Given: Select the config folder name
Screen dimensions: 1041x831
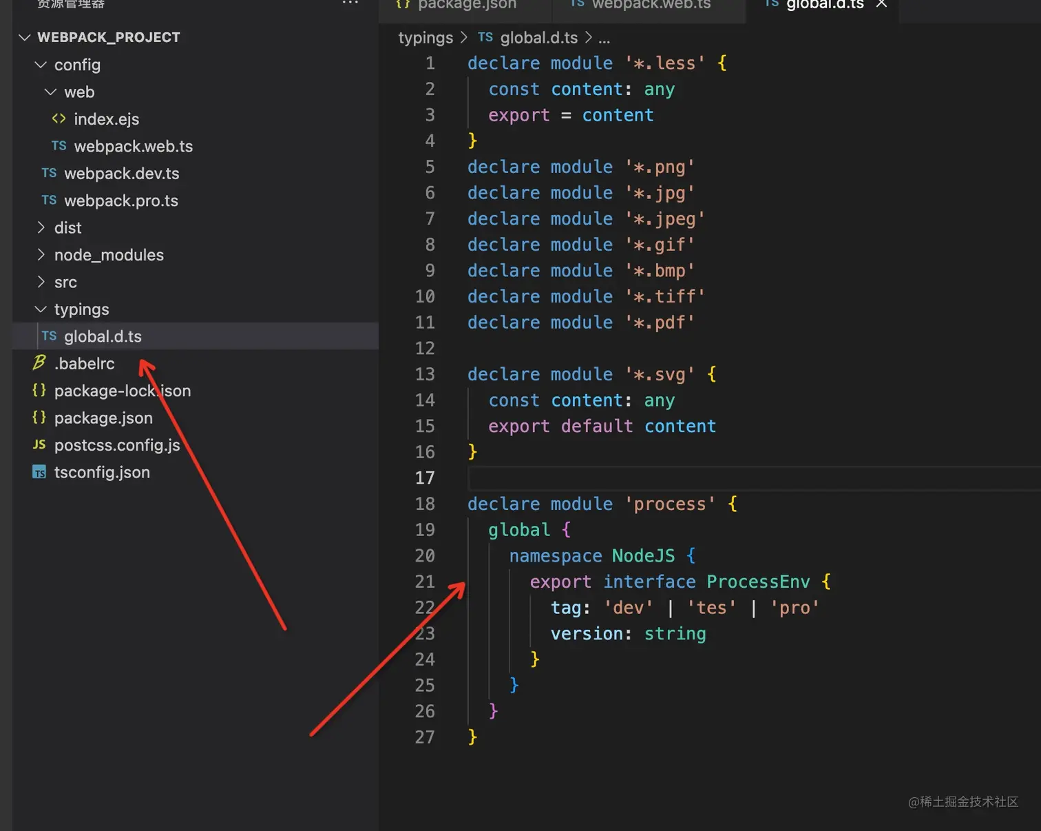Looking at the screenshot, I should (x=77, y=65).
